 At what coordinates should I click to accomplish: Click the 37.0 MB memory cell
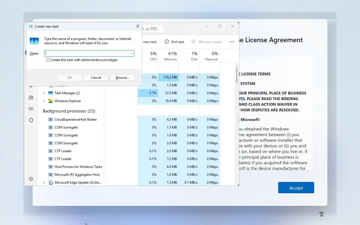click(168, 93)
